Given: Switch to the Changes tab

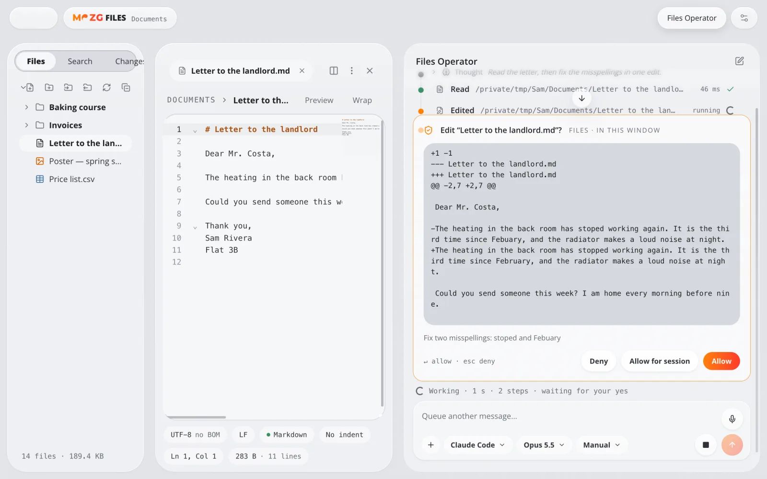Looking at the screenshot, I should pyautogui.click(x=129, y=61).
